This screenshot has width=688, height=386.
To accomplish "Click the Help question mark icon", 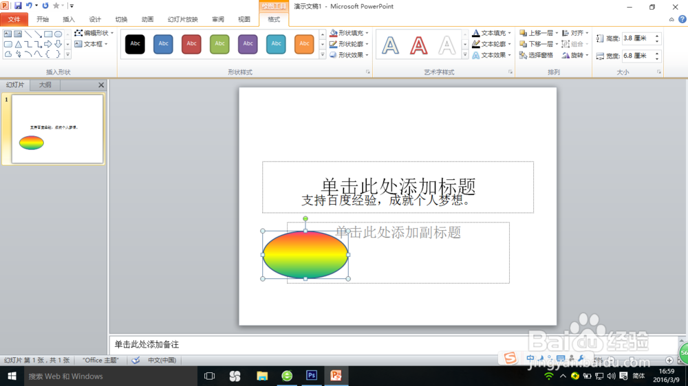I will 682,19.
